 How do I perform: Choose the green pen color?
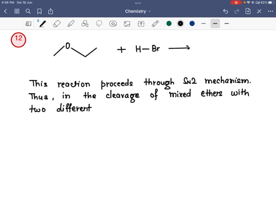169,24
